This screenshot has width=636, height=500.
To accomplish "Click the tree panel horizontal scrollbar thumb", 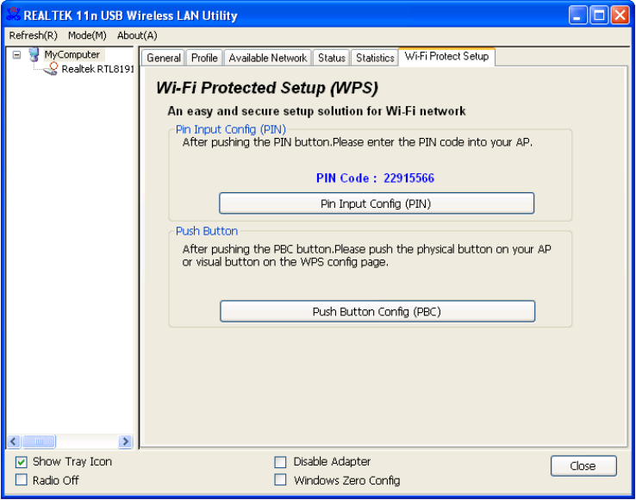I will click(x=39, y=441).
